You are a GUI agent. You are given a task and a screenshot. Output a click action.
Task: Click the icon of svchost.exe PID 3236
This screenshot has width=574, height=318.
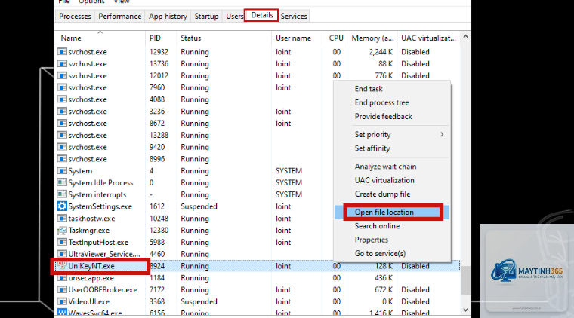click(62, 112)
